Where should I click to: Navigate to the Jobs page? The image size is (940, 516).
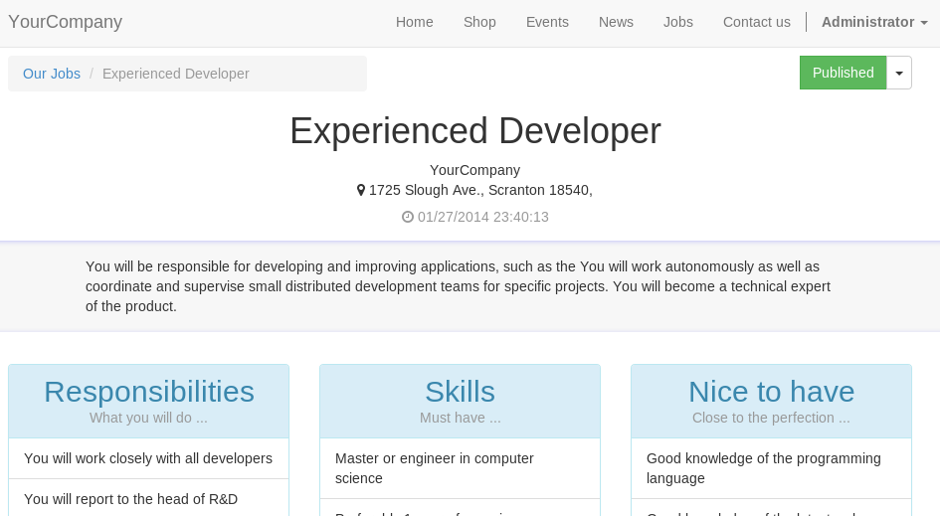coord(678,22)
